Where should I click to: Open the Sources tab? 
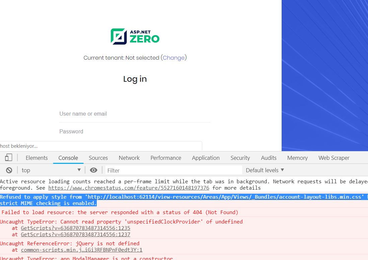98,158
